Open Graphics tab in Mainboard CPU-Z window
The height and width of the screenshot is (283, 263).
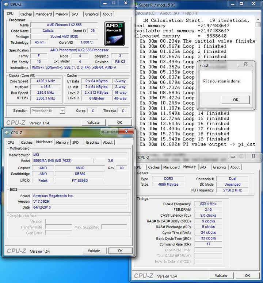pos(92,142)
